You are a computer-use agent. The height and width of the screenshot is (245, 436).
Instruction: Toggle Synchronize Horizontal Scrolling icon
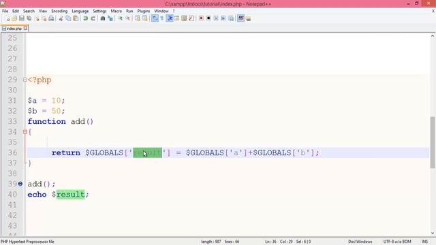click(145, 18)
